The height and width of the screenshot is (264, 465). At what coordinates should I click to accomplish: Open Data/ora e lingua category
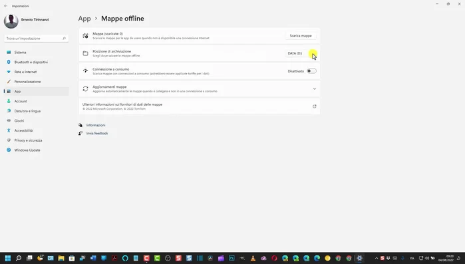pos(37,111)
